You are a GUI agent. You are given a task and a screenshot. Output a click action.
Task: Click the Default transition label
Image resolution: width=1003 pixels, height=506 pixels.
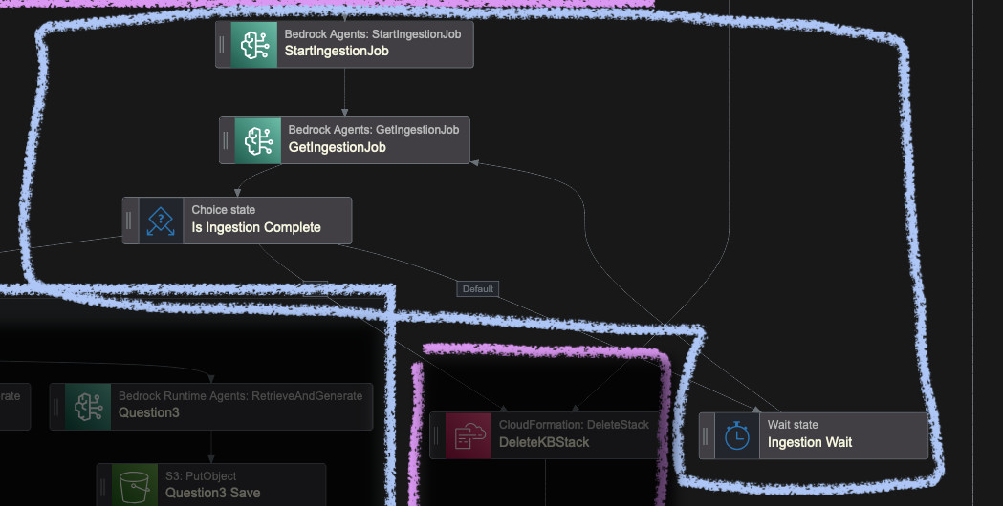478,288
